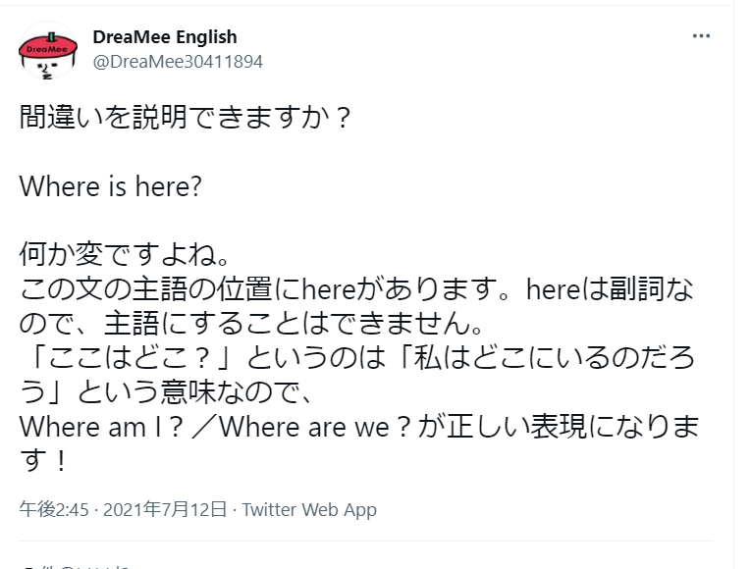Click the 午後2:45 timestamp

coord(55,509)
